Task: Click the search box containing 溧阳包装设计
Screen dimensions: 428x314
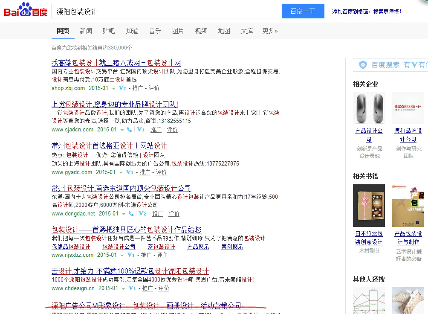Action: tap(167, 11)
